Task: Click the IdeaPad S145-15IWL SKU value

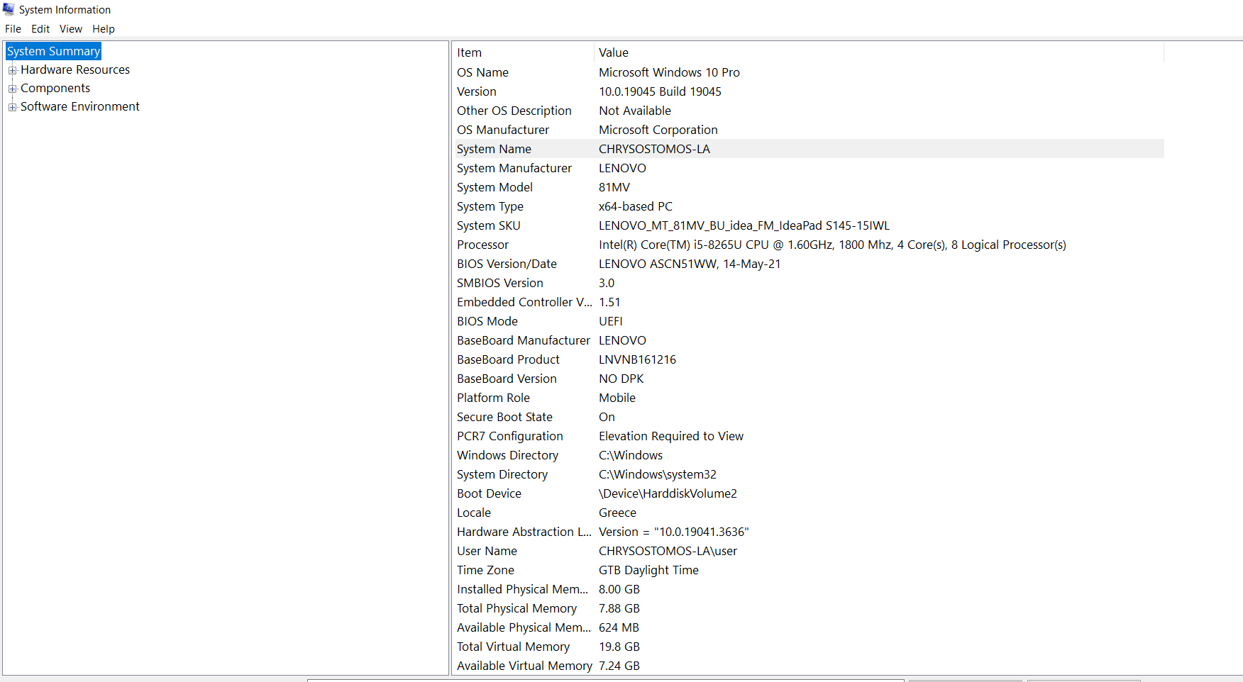Action: 744,225
